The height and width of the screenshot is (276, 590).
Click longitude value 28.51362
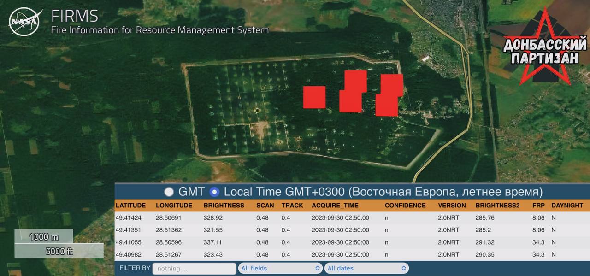(x=169, y=230)
